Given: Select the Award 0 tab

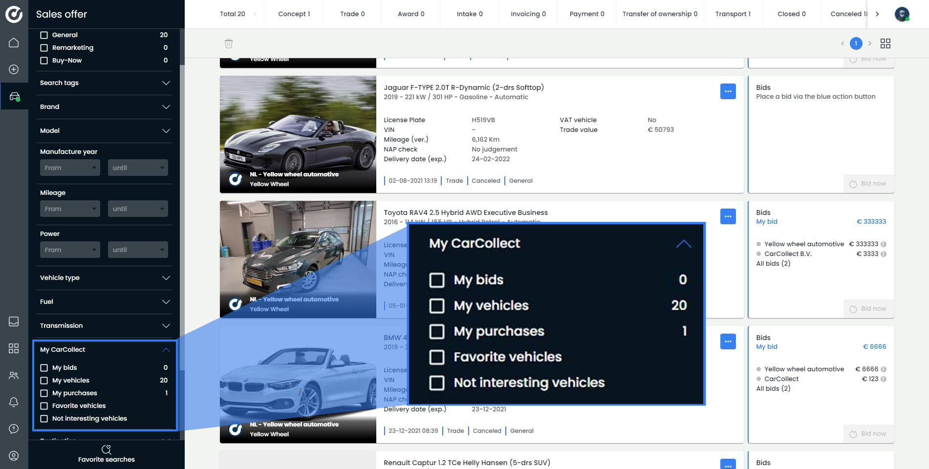Looking at the screenshot, I should point(411,14).
